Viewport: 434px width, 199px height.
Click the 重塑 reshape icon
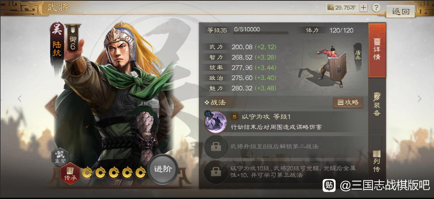coord(60,157)
